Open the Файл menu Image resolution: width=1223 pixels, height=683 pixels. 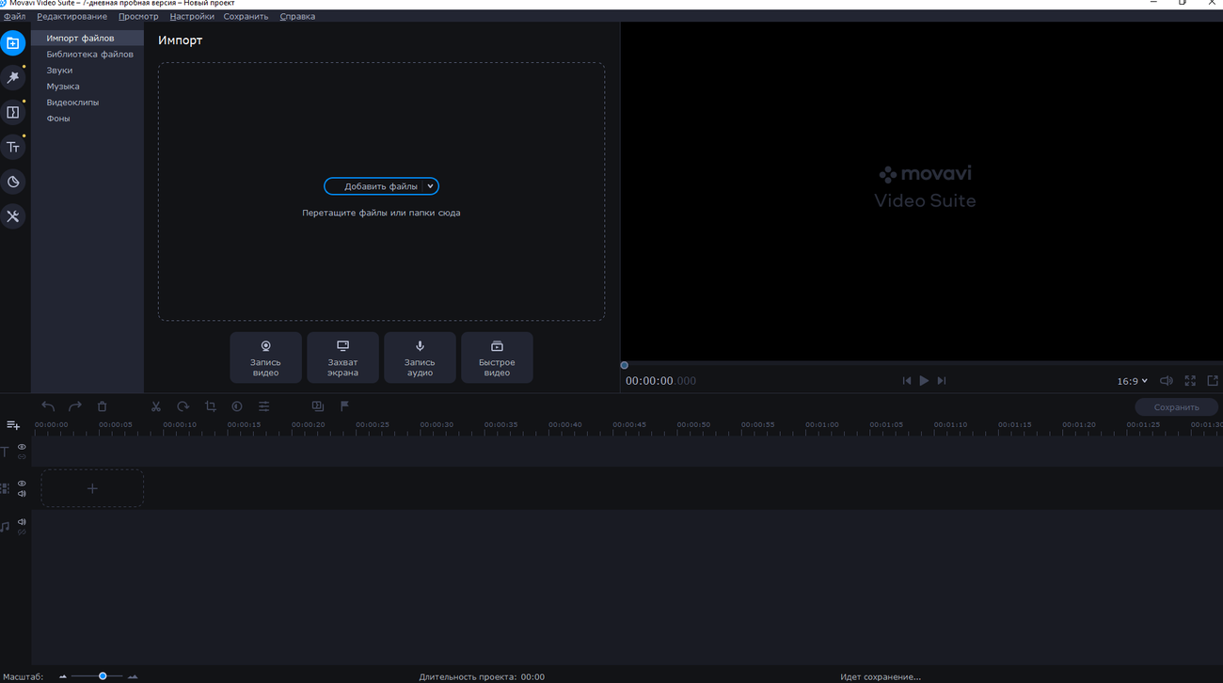[x=14, y=16]
